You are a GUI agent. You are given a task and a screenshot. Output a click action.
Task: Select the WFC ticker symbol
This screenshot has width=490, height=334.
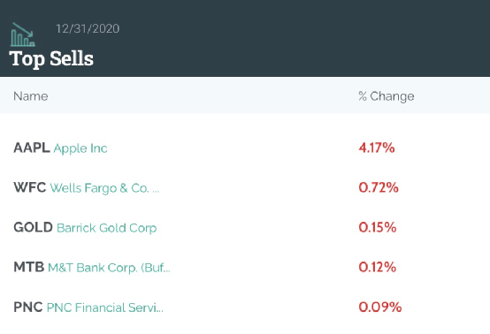pyautogui.click(x=30, y=187)
